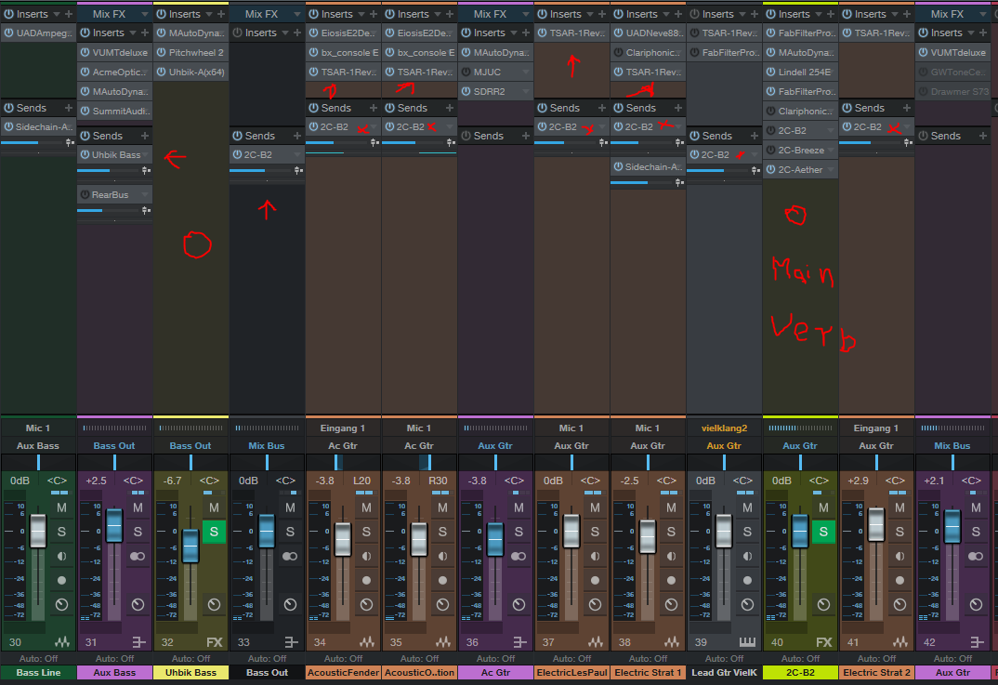Mute the Bass Line channel

click(x=61, y=507)
